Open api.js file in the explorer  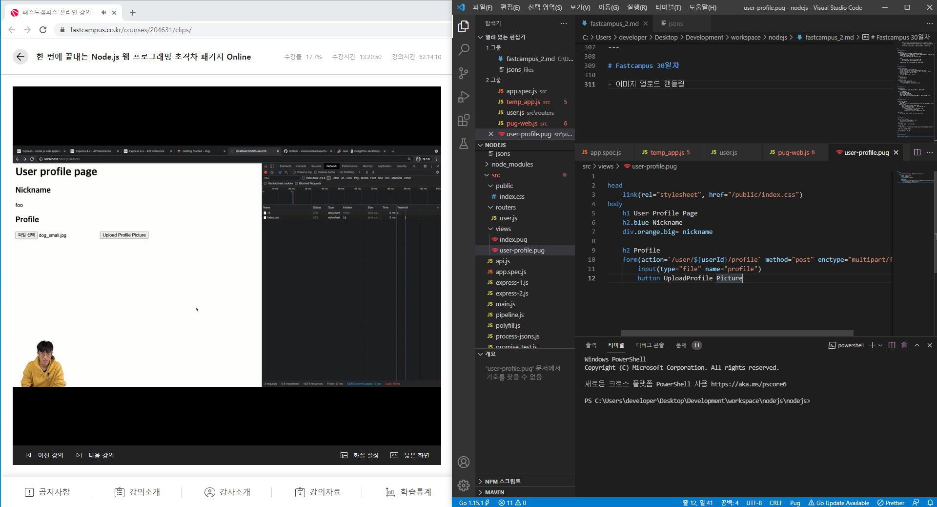coord(503,261)
